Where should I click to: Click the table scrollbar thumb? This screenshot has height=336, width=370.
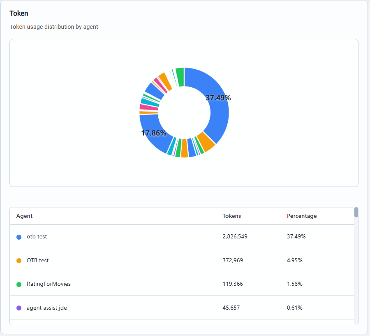356,212
